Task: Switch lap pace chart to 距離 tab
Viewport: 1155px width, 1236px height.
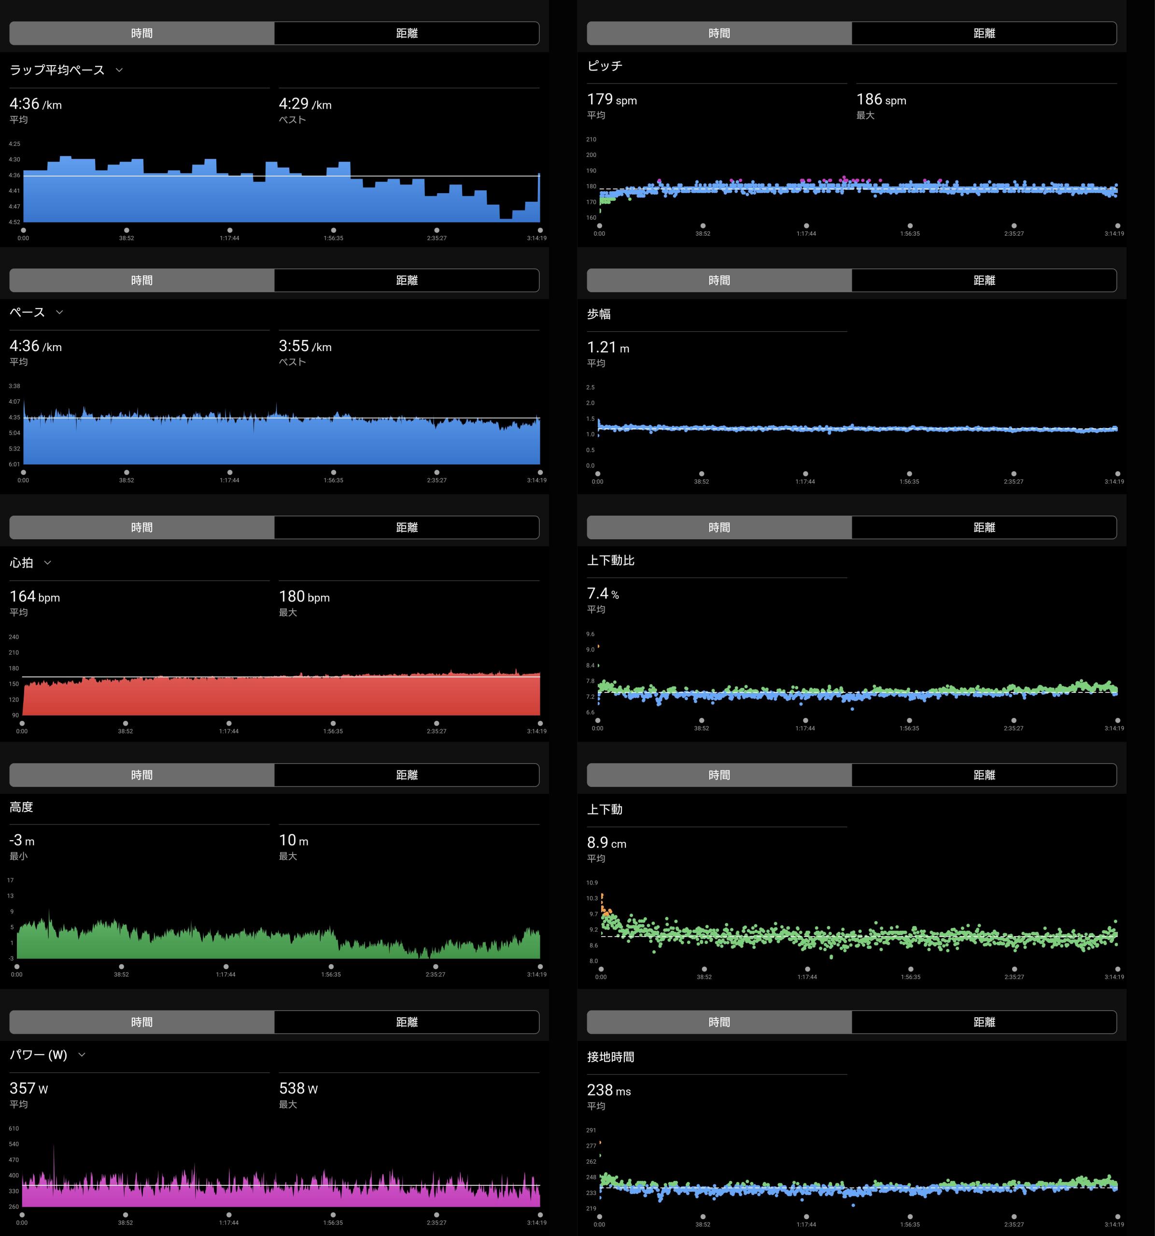Action: [407, 34]
